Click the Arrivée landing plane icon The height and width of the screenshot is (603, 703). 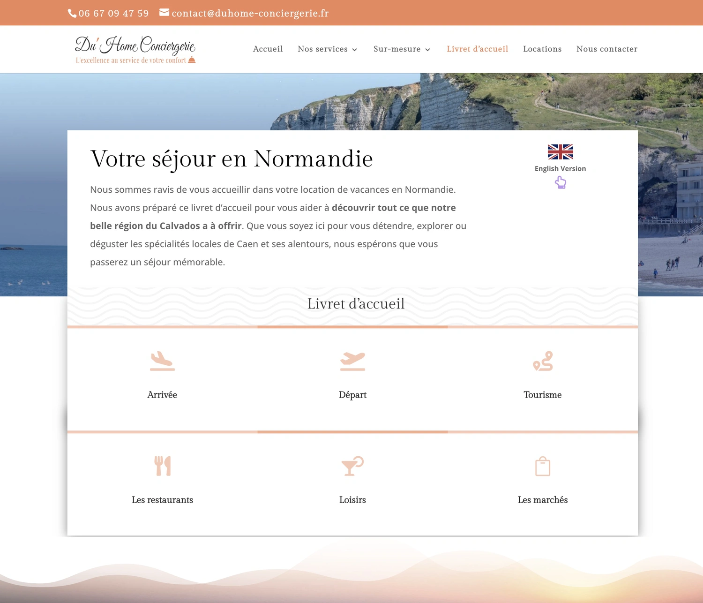[x=162, y=361]
